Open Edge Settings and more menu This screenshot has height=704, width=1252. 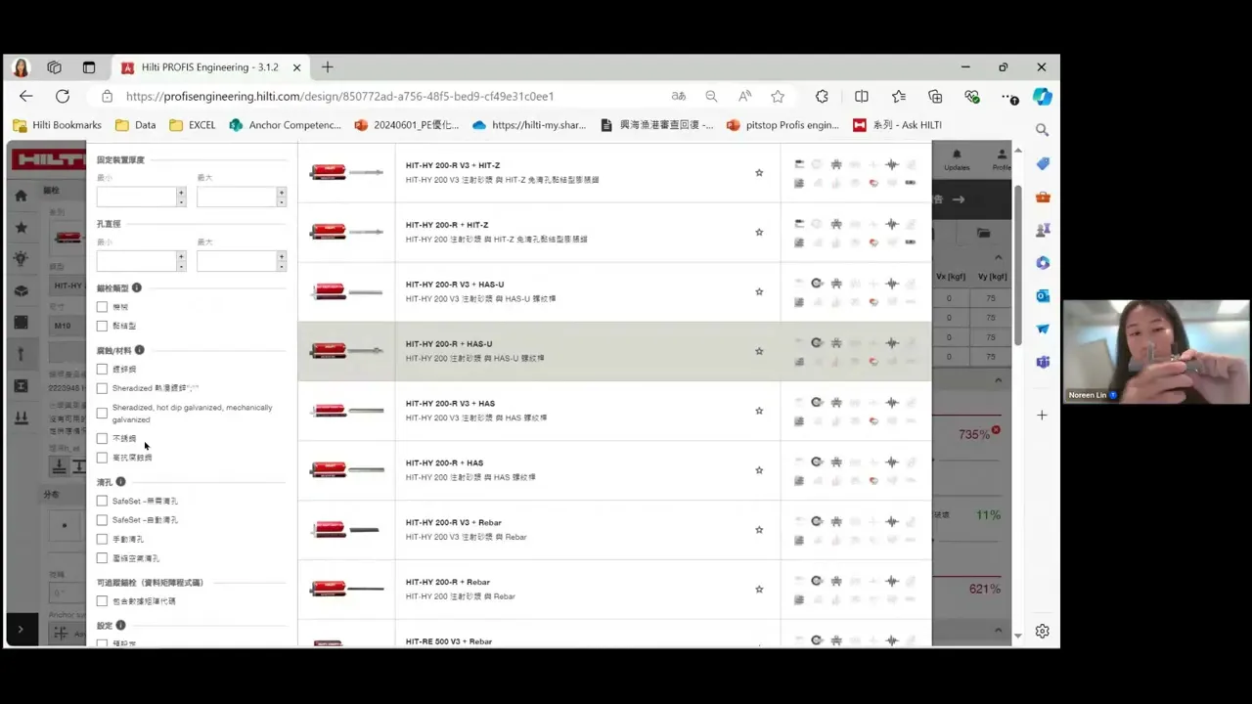click(x=1009, y=97)
